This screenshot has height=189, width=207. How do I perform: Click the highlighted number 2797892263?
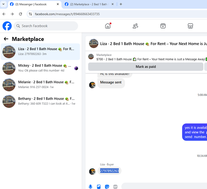pos(109,171)
